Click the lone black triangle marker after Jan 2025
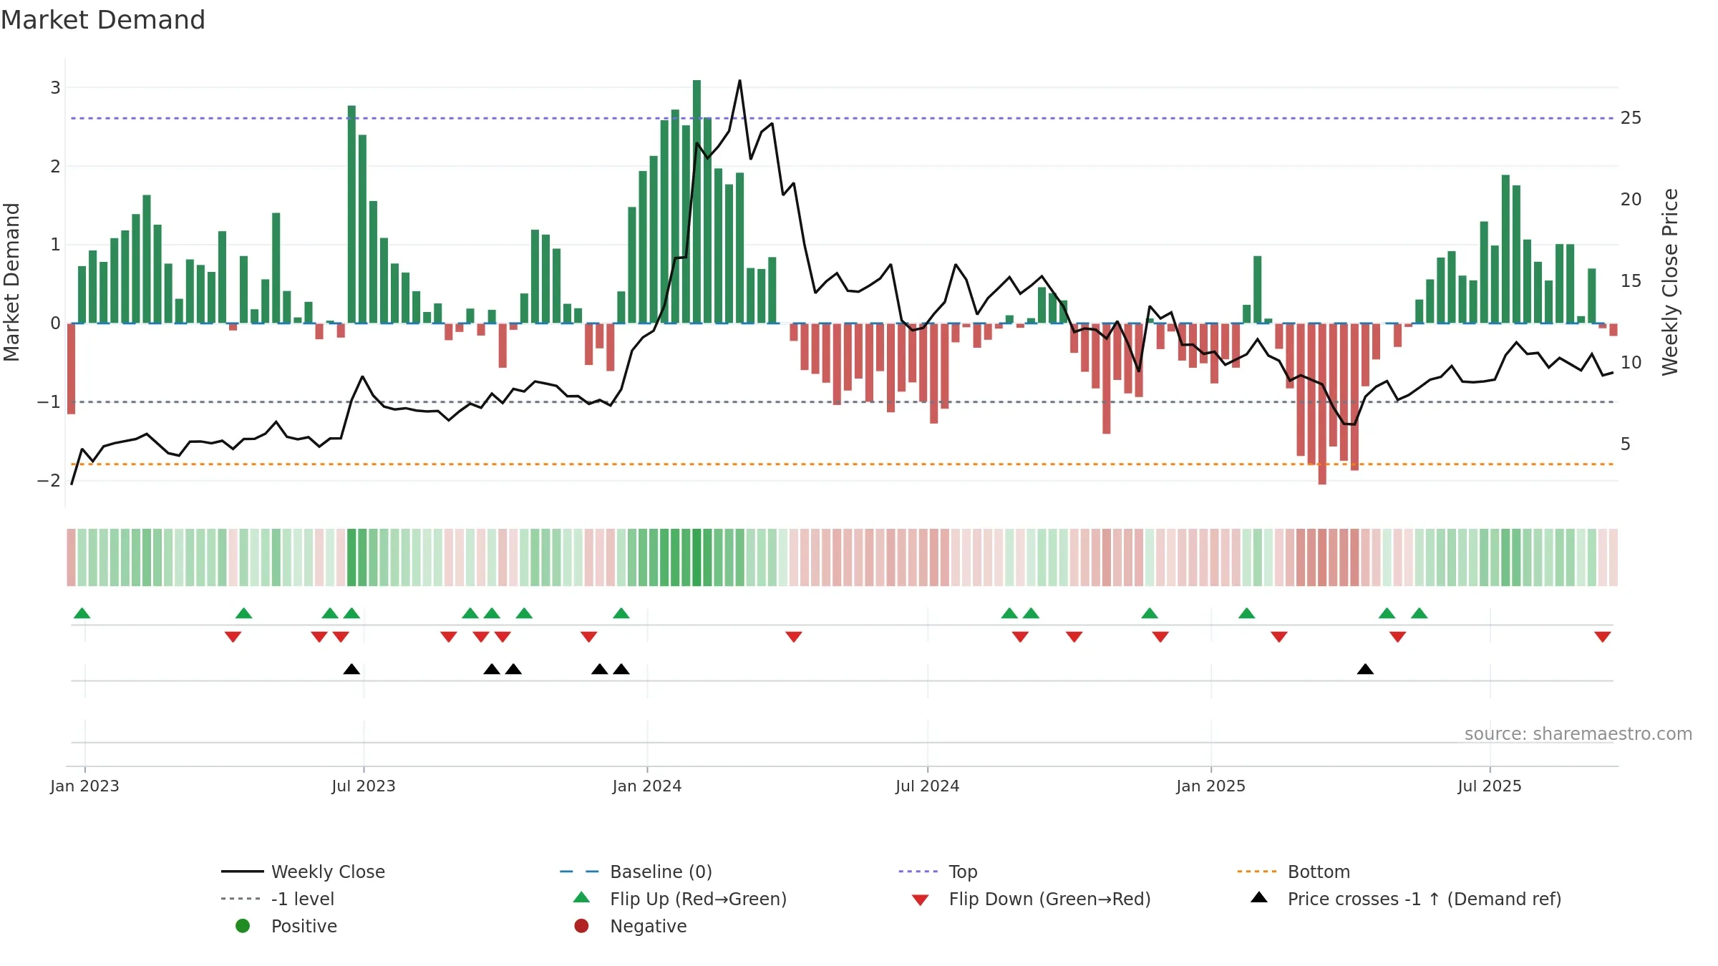The height and width of the screenshot is (966, 1718). point(1365,669)
